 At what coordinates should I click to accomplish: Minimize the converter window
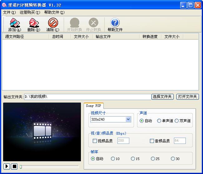183,5
